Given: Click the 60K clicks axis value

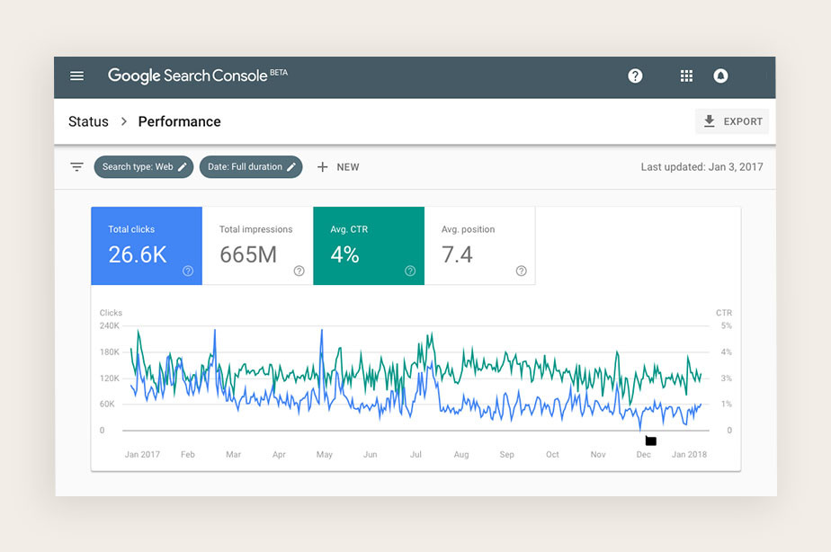Looking at the screenshot, I should click(107, 405).
